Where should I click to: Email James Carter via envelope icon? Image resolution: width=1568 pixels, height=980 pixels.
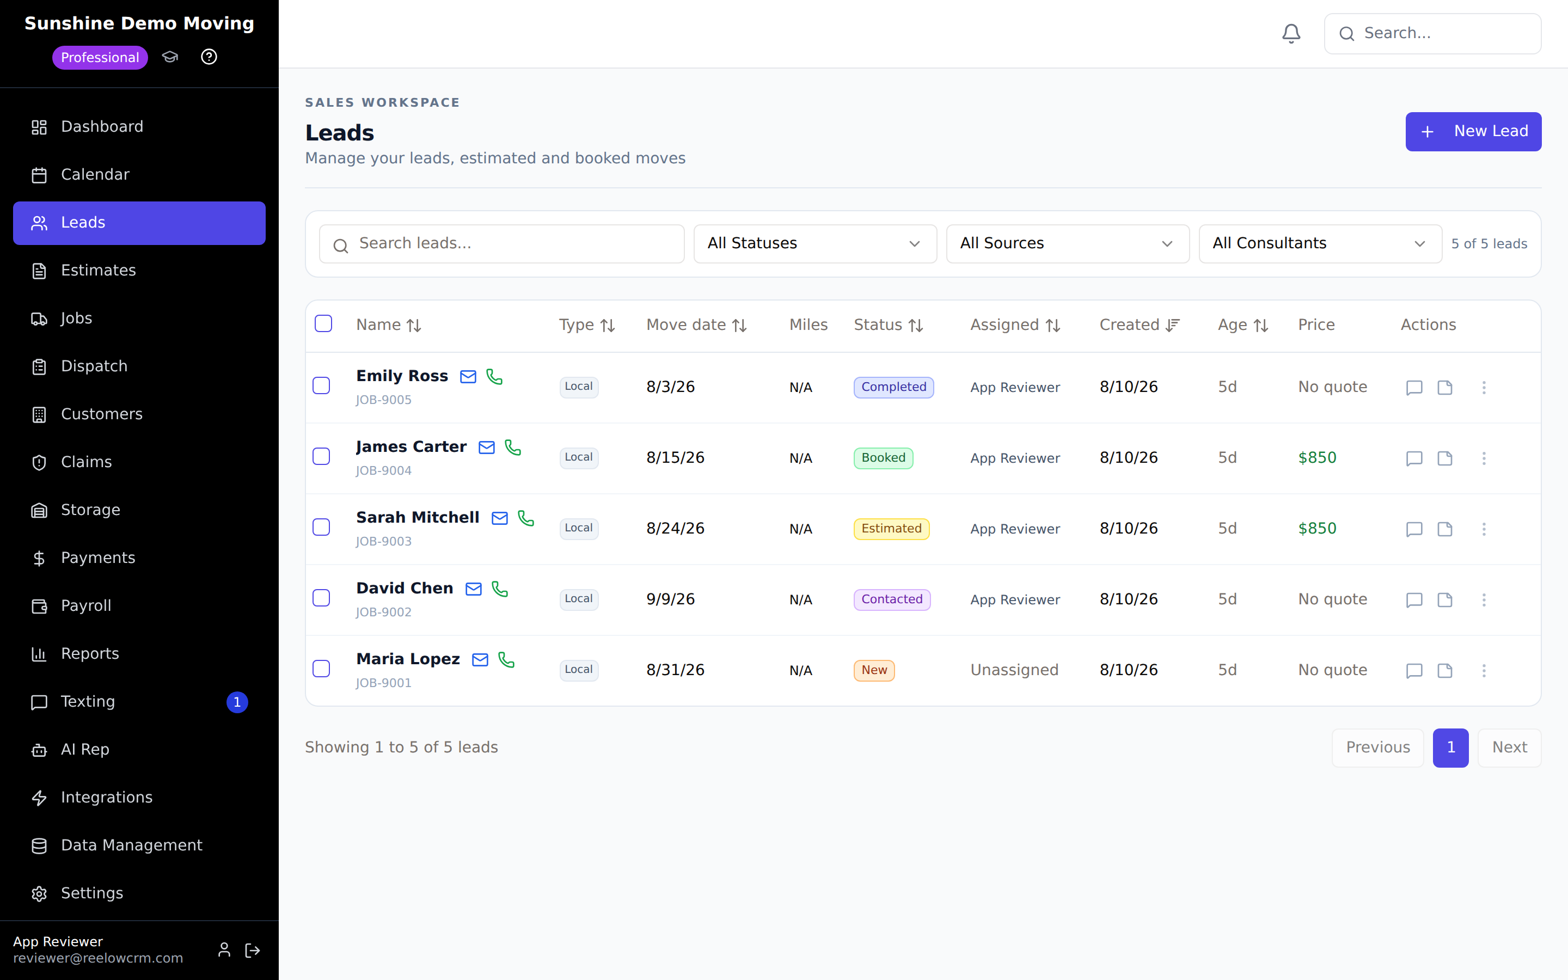pyautogui.click(x=487, y=447)
